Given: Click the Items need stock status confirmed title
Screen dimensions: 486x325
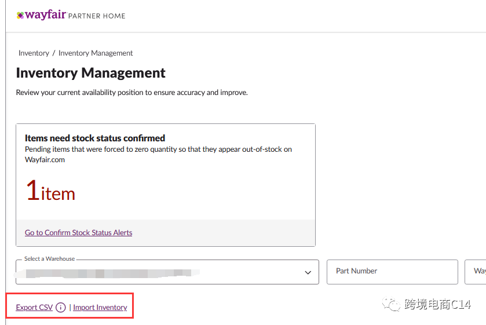Looking at the screenshot, I should coord(95,138).
